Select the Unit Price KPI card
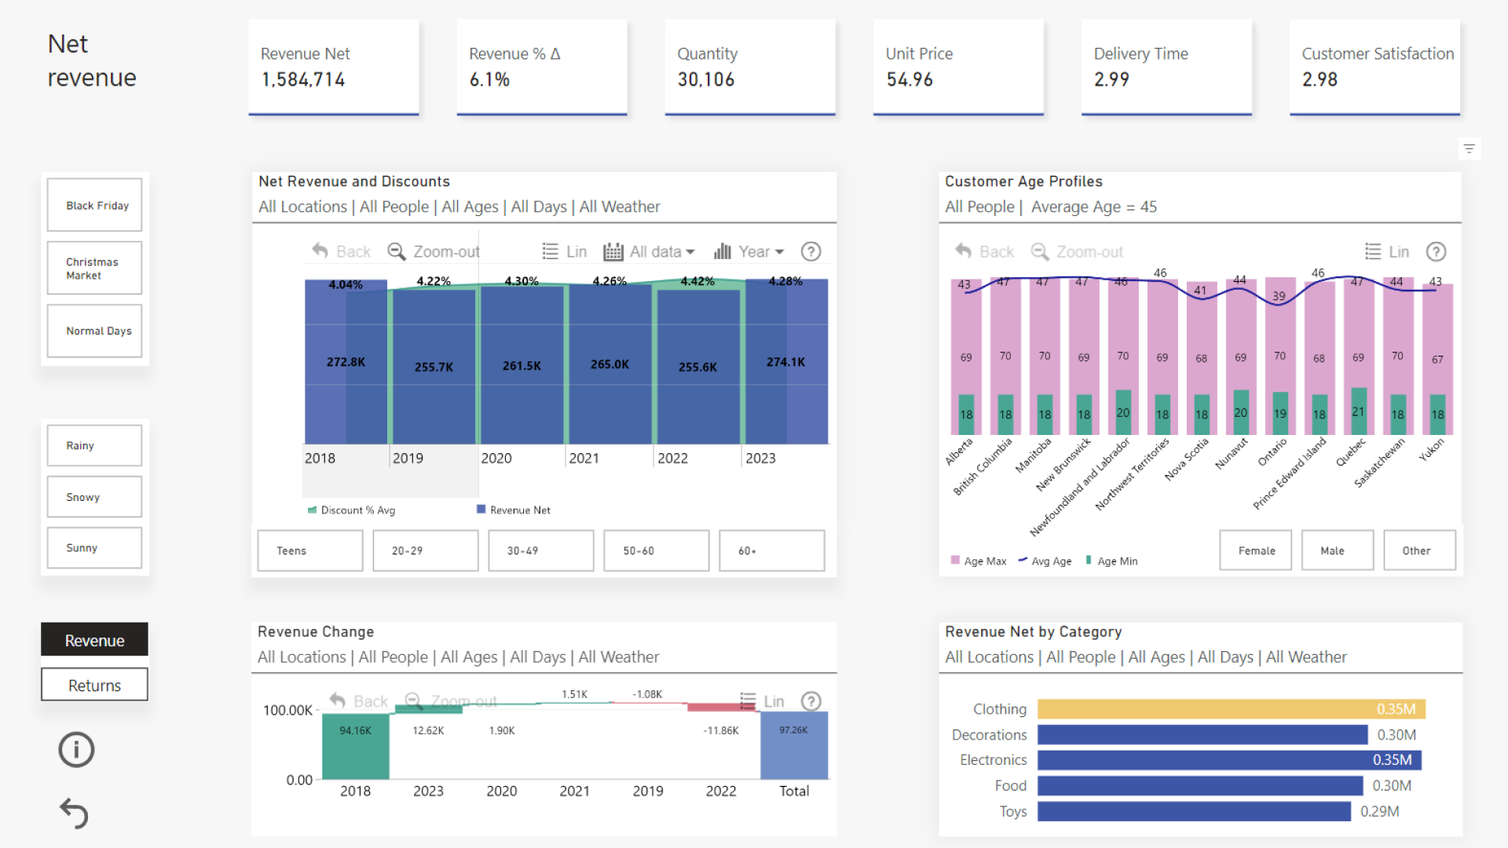This screenshot has width=1508, height=848. pos(958,68)
